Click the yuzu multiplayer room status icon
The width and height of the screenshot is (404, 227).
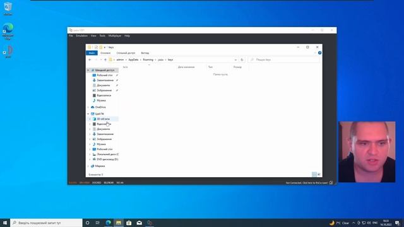click(331, 183)
